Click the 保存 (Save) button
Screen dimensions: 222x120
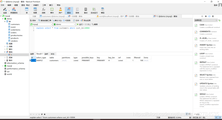33,20
